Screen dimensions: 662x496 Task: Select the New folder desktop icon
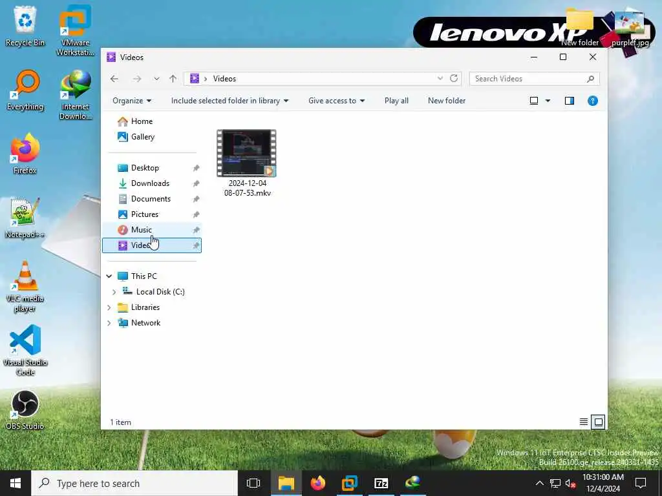click(x=580, y=26)
